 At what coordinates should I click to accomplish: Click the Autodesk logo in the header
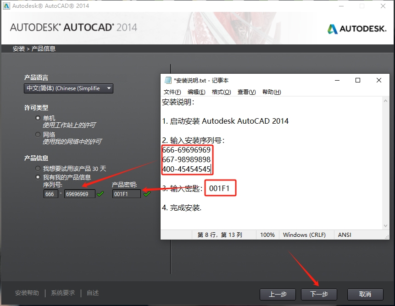click(357, 29)
